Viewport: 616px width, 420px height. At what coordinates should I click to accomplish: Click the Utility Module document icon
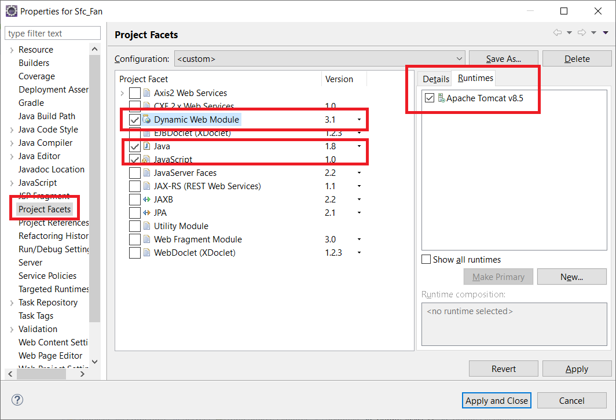(x=146, y=226)
